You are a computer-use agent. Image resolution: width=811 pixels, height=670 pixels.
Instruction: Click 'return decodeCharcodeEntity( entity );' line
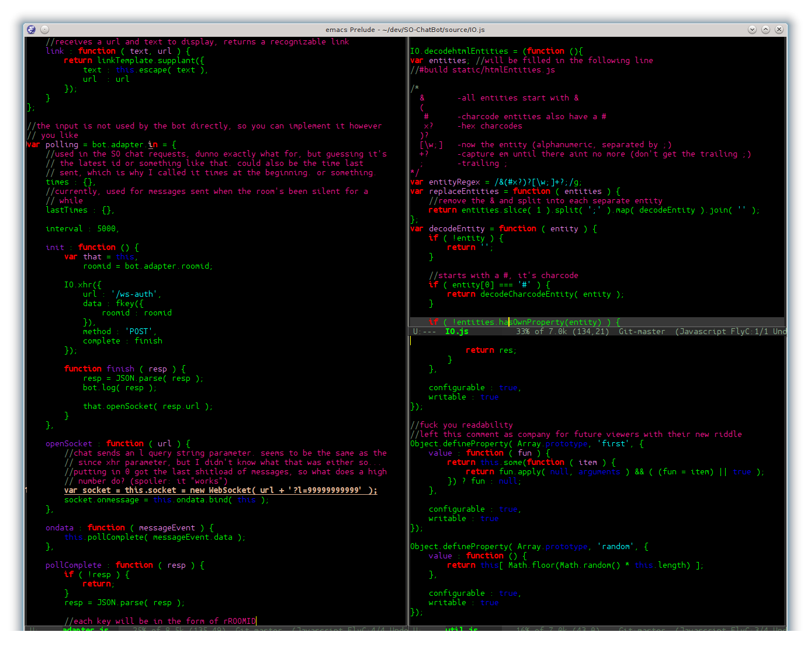(536, 294)
